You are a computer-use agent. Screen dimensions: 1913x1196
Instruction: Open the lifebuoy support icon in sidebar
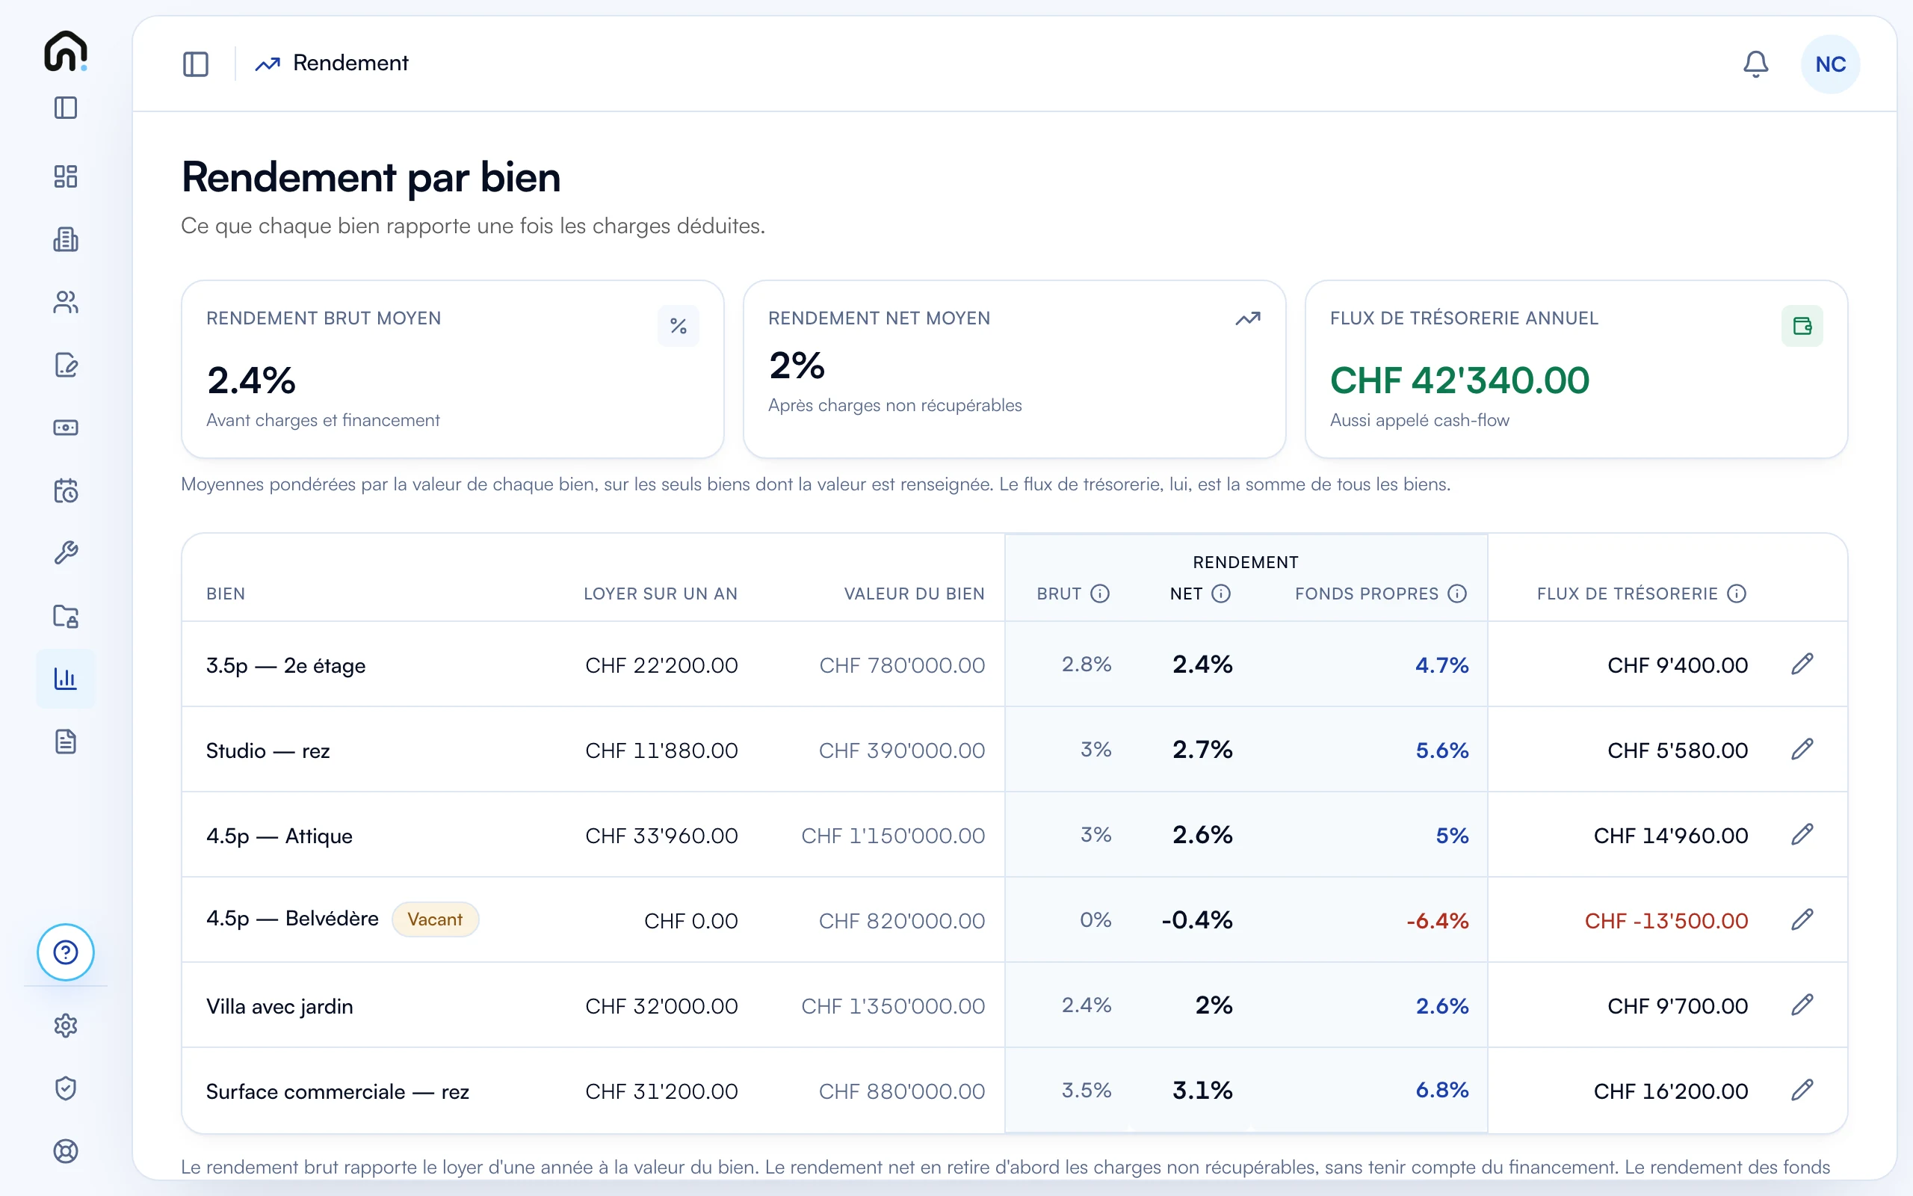[x=66, y=1151]
